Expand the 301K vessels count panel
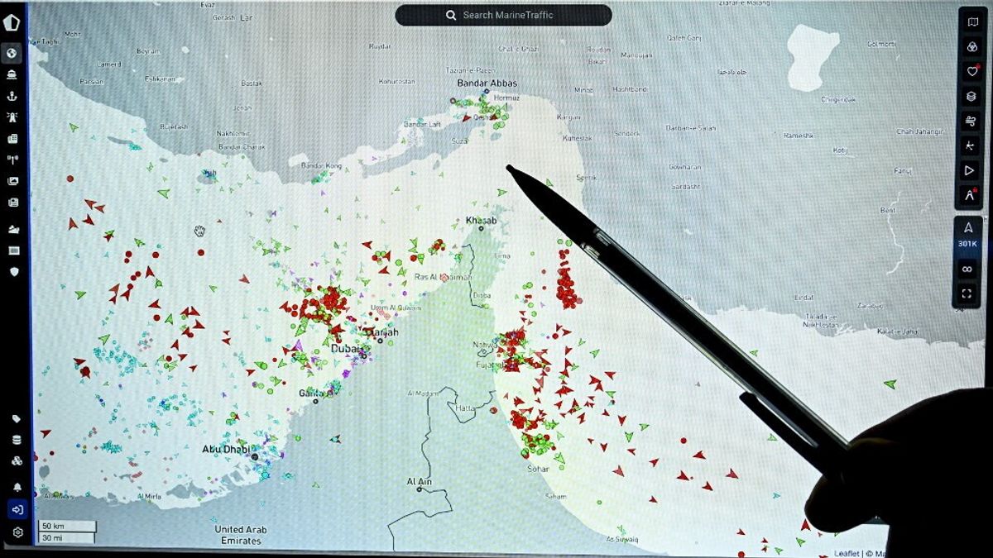Image resolution: width=993 pixels, height=558 pixels. (x=967, y=235)
